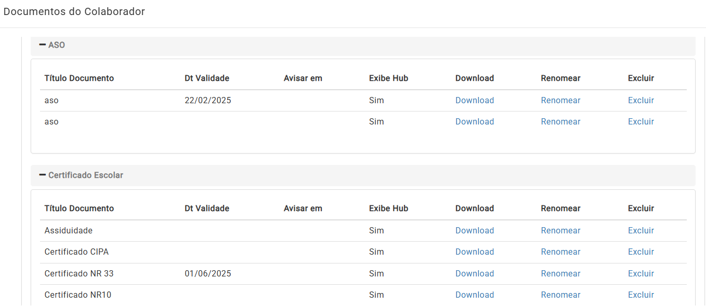Download the Assiduidade document
Screen dimensions: 706x306
475,231
